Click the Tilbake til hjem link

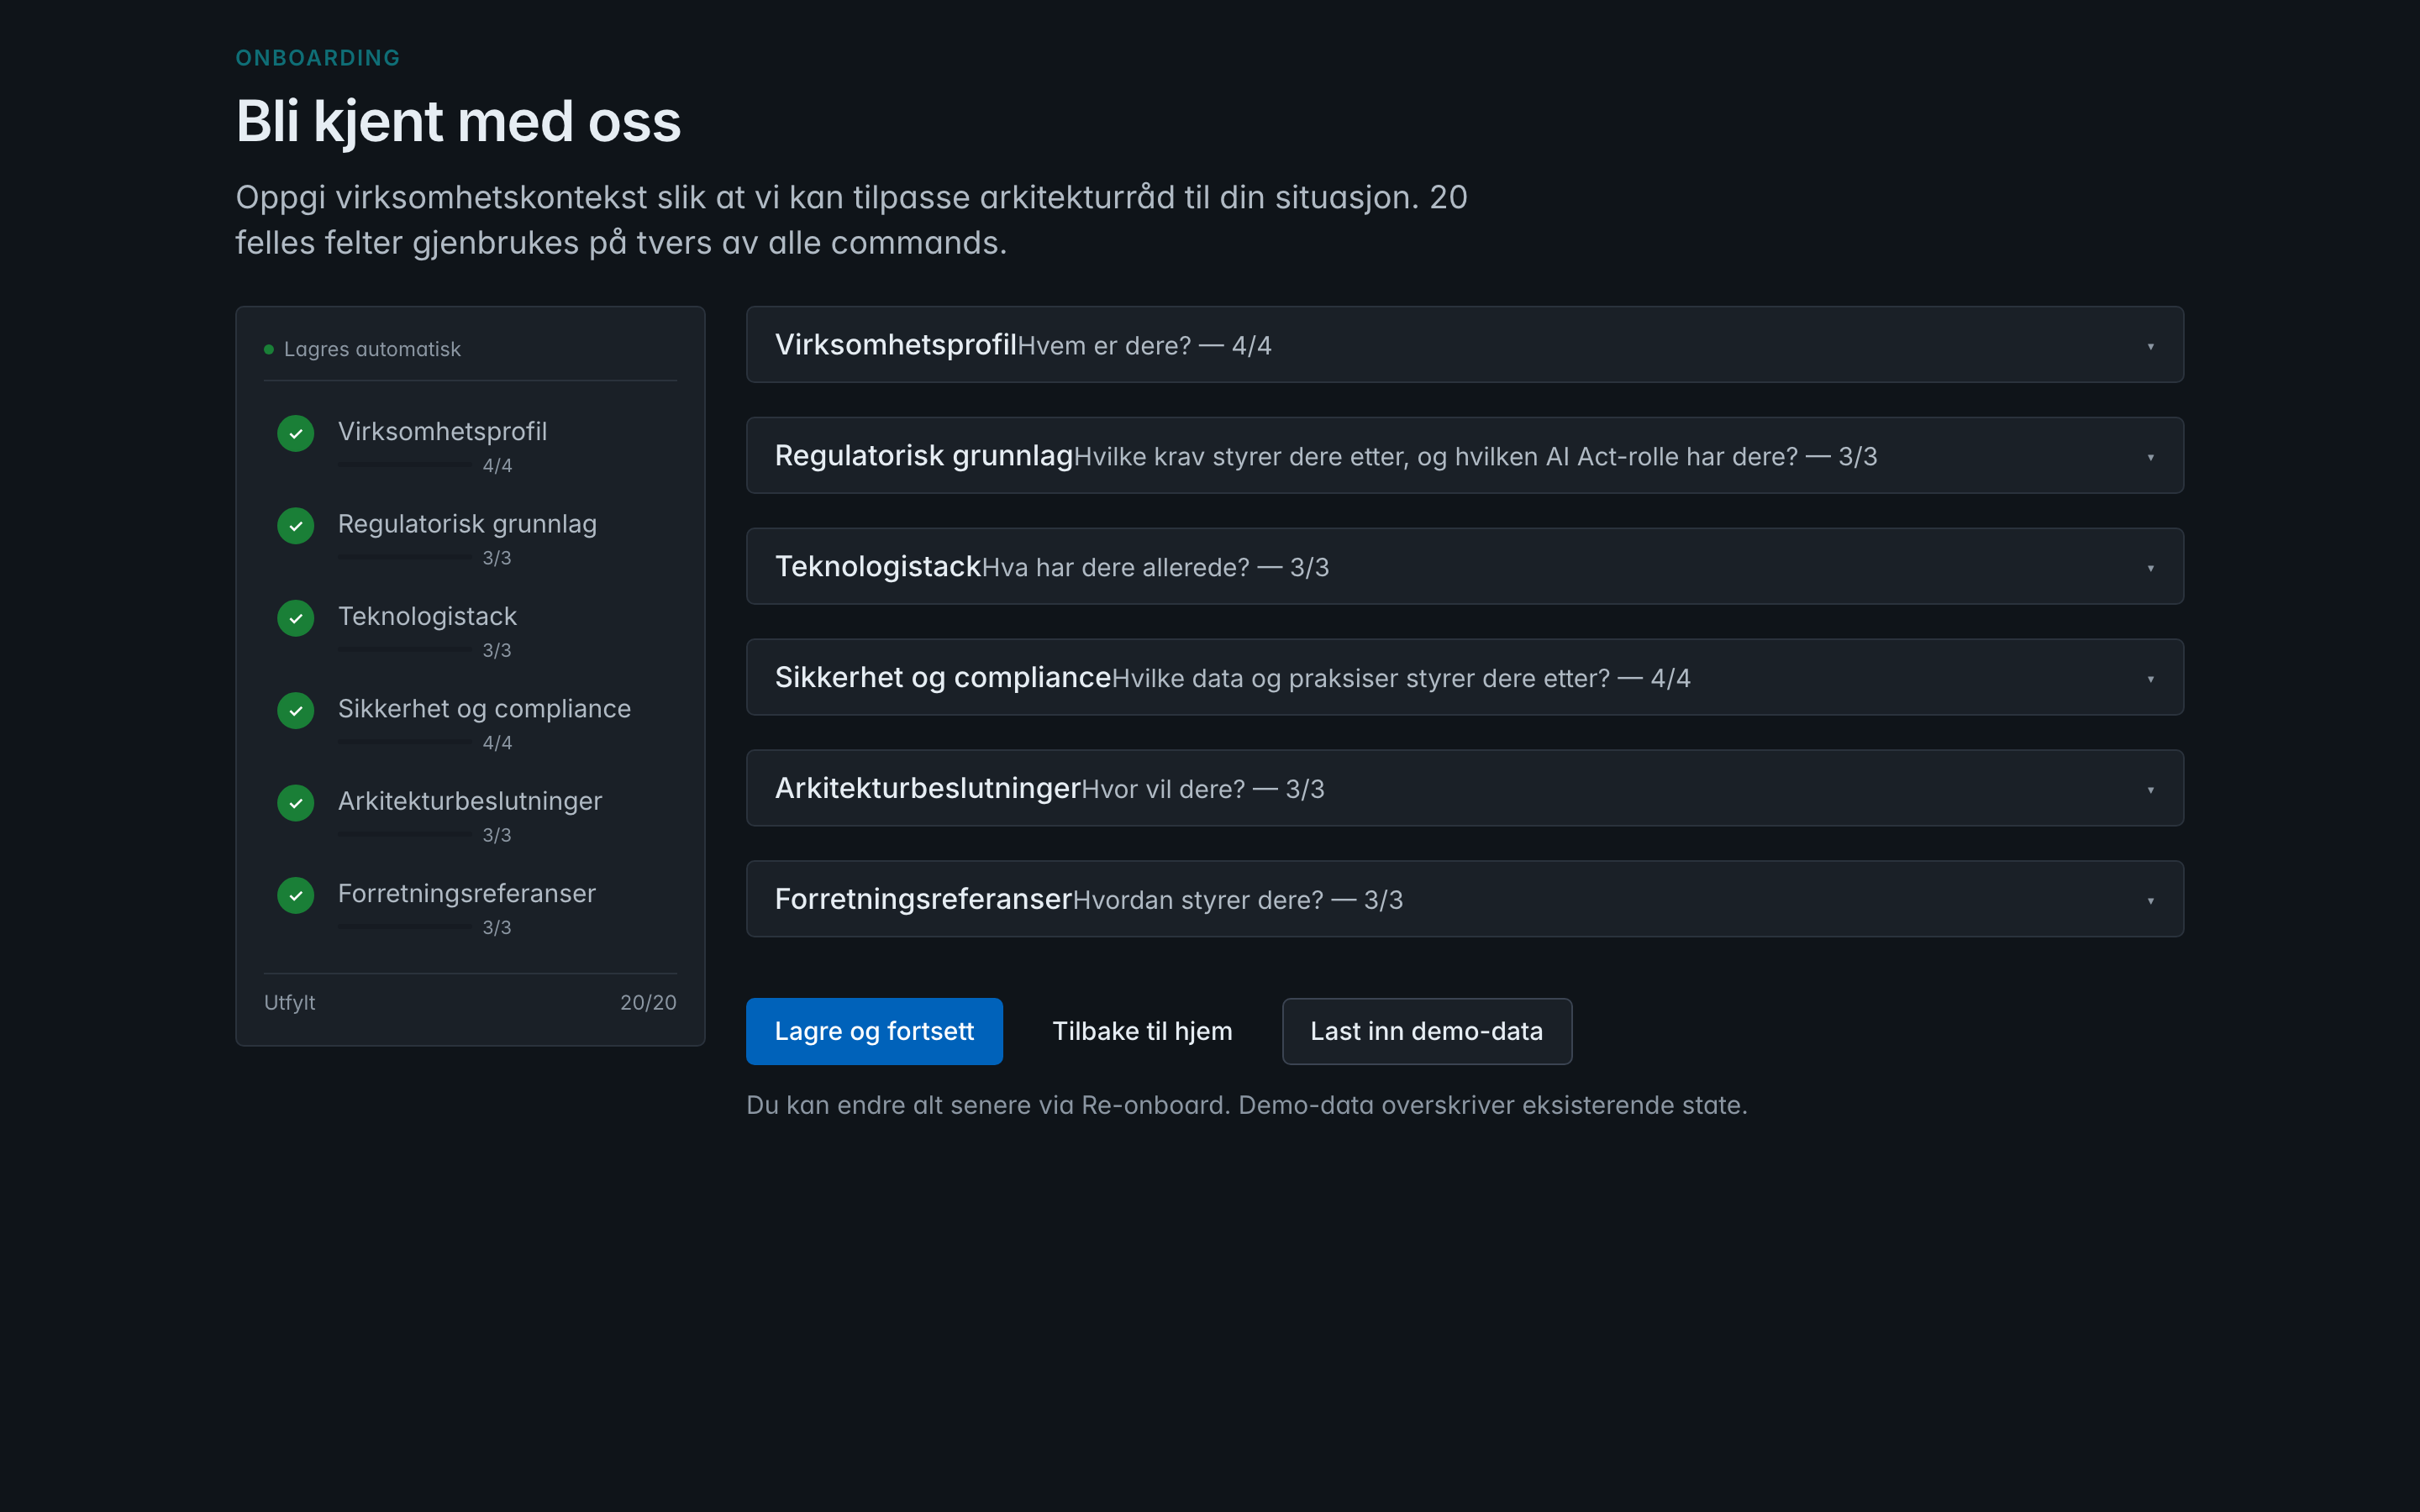pos(1142,1031)
